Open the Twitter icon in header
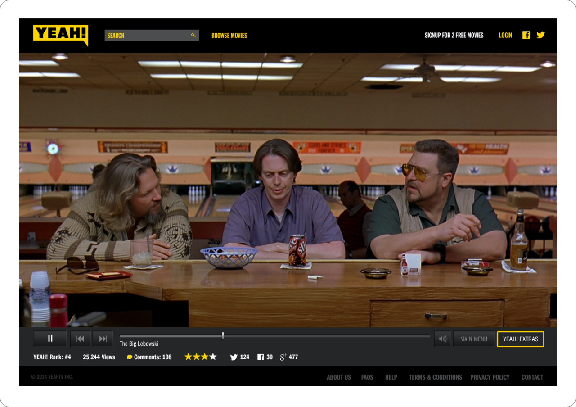This screenshot has height=407, width=576. coord(540,35)
